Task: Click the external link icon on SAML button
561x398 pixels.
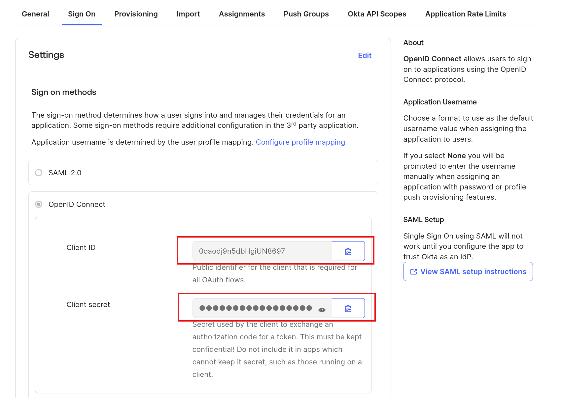Action: 413,271
